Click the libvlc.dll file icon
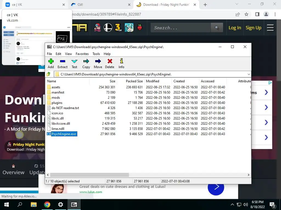 click(x=49, y=118)
